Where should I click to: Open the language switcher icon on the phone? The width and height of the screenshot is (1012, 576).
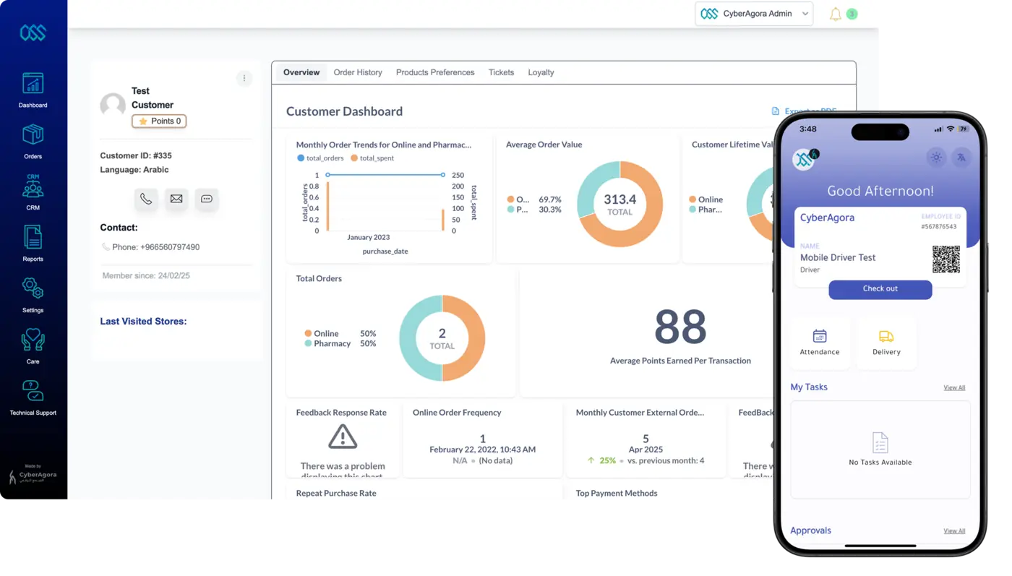tap(962, 157)
